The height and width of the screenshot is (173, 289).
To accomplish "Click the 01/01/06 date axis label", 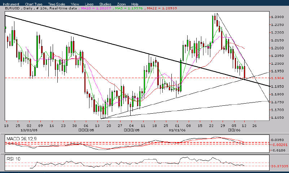I will (x=177, y=130).
